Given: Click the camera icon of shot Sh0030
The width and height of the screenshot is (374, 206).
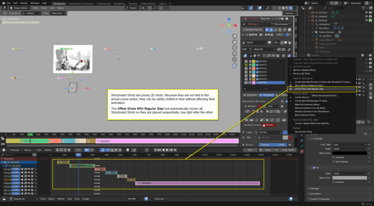Looking at the screenshot, I should [x=250, y=72].
